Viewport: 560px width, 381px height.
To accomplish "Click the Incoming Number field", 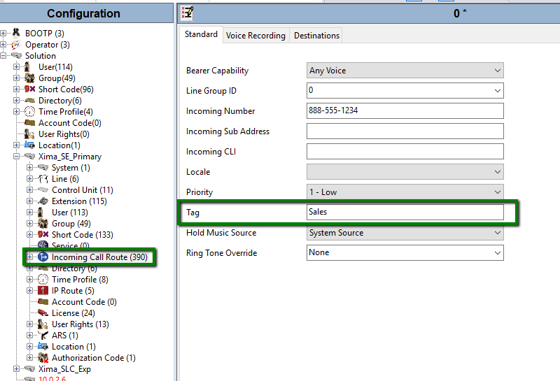I will click(405, 110).
